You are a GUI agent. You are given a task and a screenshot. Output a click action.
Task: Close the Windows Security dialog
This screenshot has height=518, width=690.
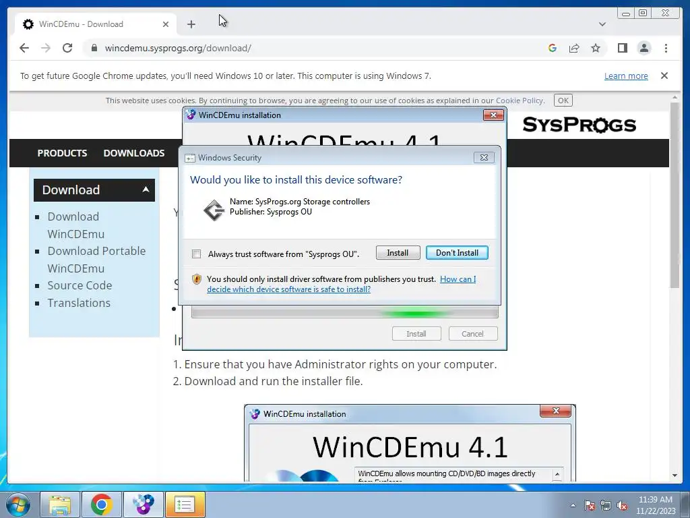click(x=484, y=158)
